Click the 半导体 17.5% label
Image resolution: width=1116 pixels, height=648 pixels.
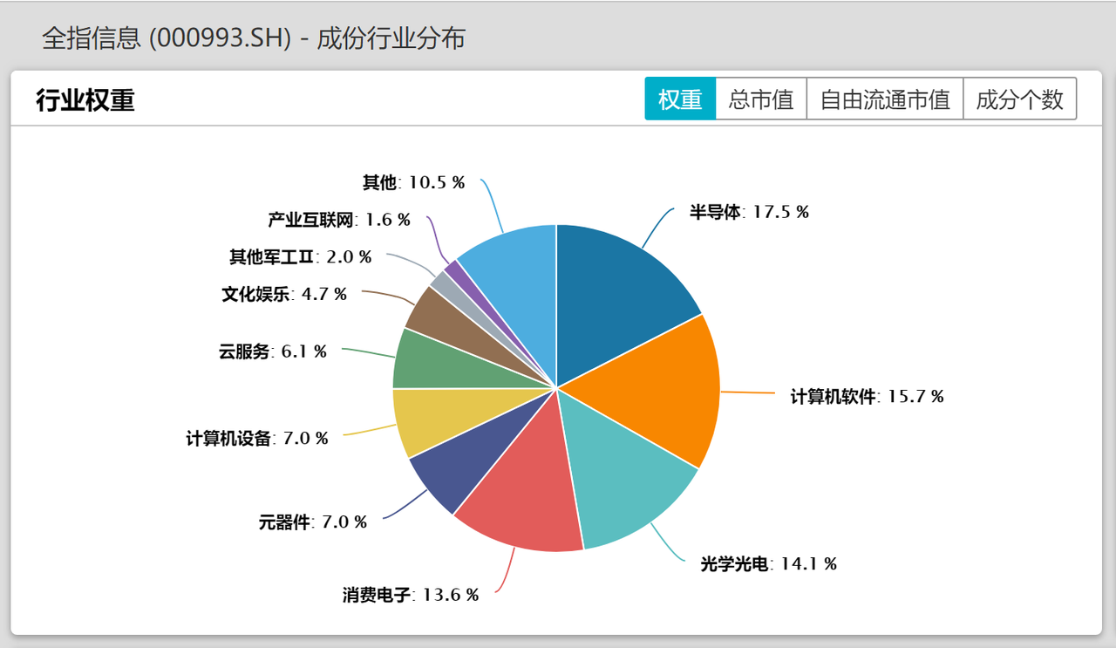coord(749,212)
